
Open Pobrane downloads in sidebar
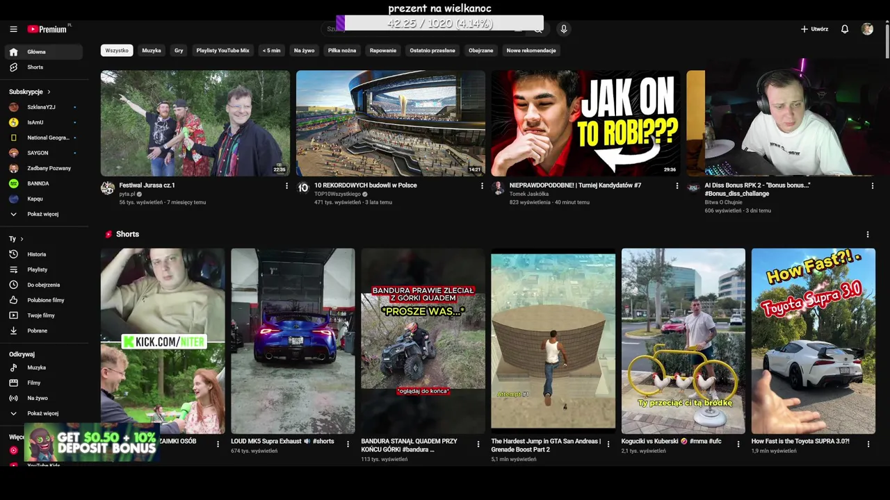point(43,331)
